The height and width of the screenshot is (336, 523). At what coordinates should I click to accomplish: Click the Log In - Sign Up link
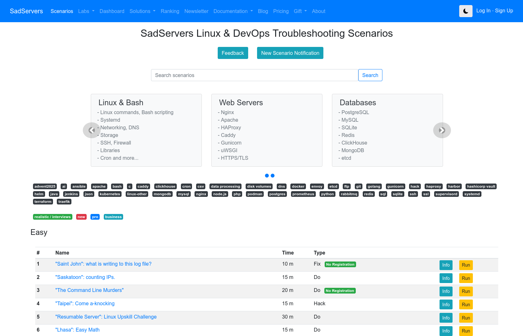[x=495, y=10]
